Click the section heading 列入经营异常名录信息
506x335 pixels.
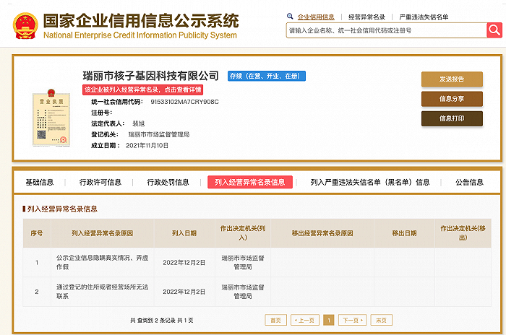(x=62, y=209)
